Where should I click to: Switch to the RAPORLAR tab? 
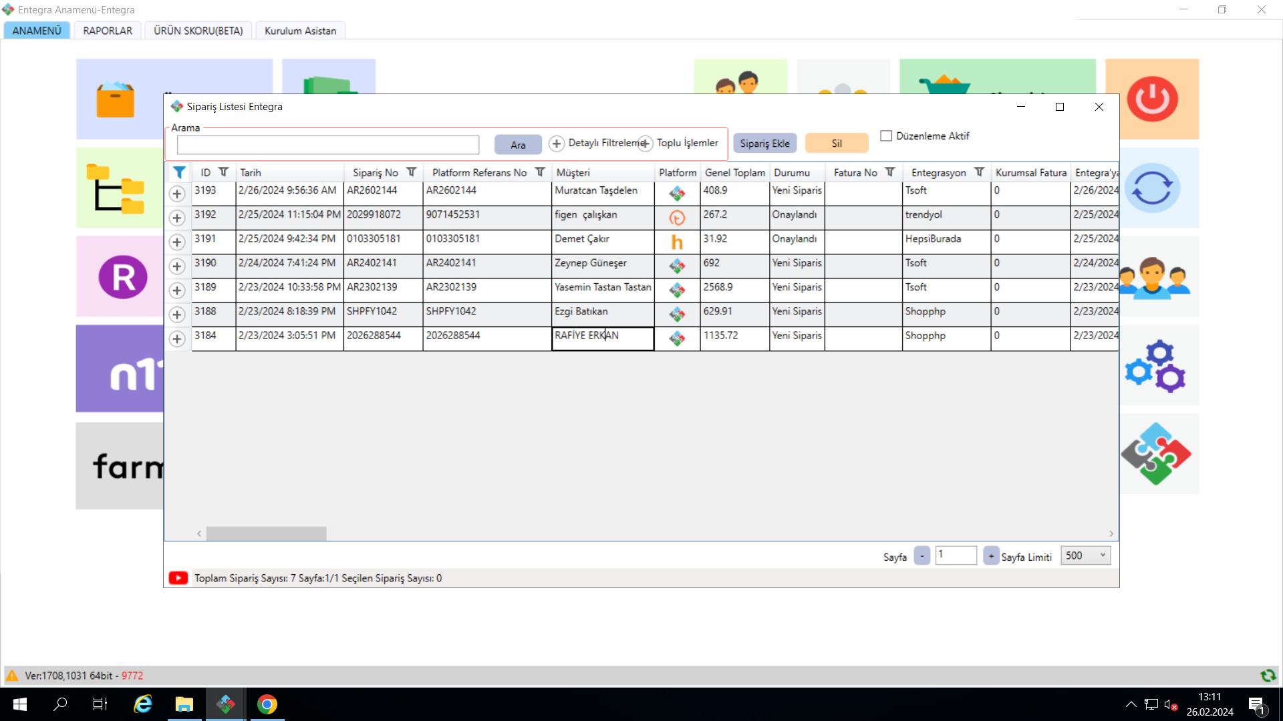click(x=108, y=31)
